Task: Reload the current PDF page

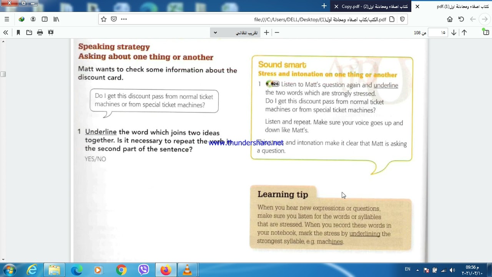Action: coord(461,19)
